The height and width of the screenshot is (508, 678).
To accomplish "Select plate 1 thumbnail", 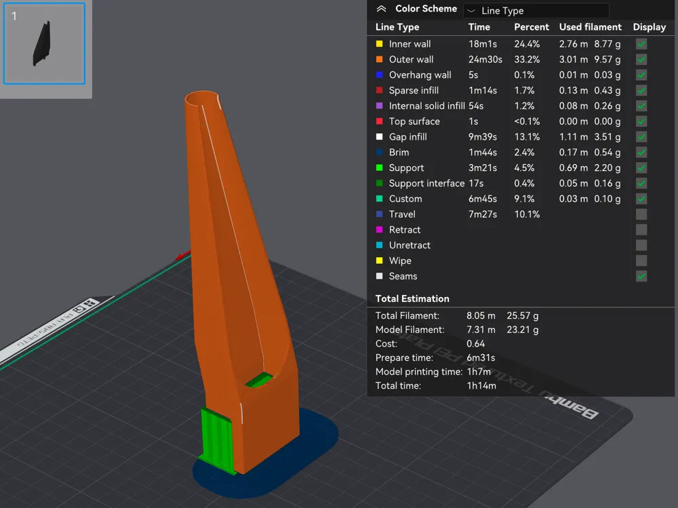I will click(x=44, y=43).
